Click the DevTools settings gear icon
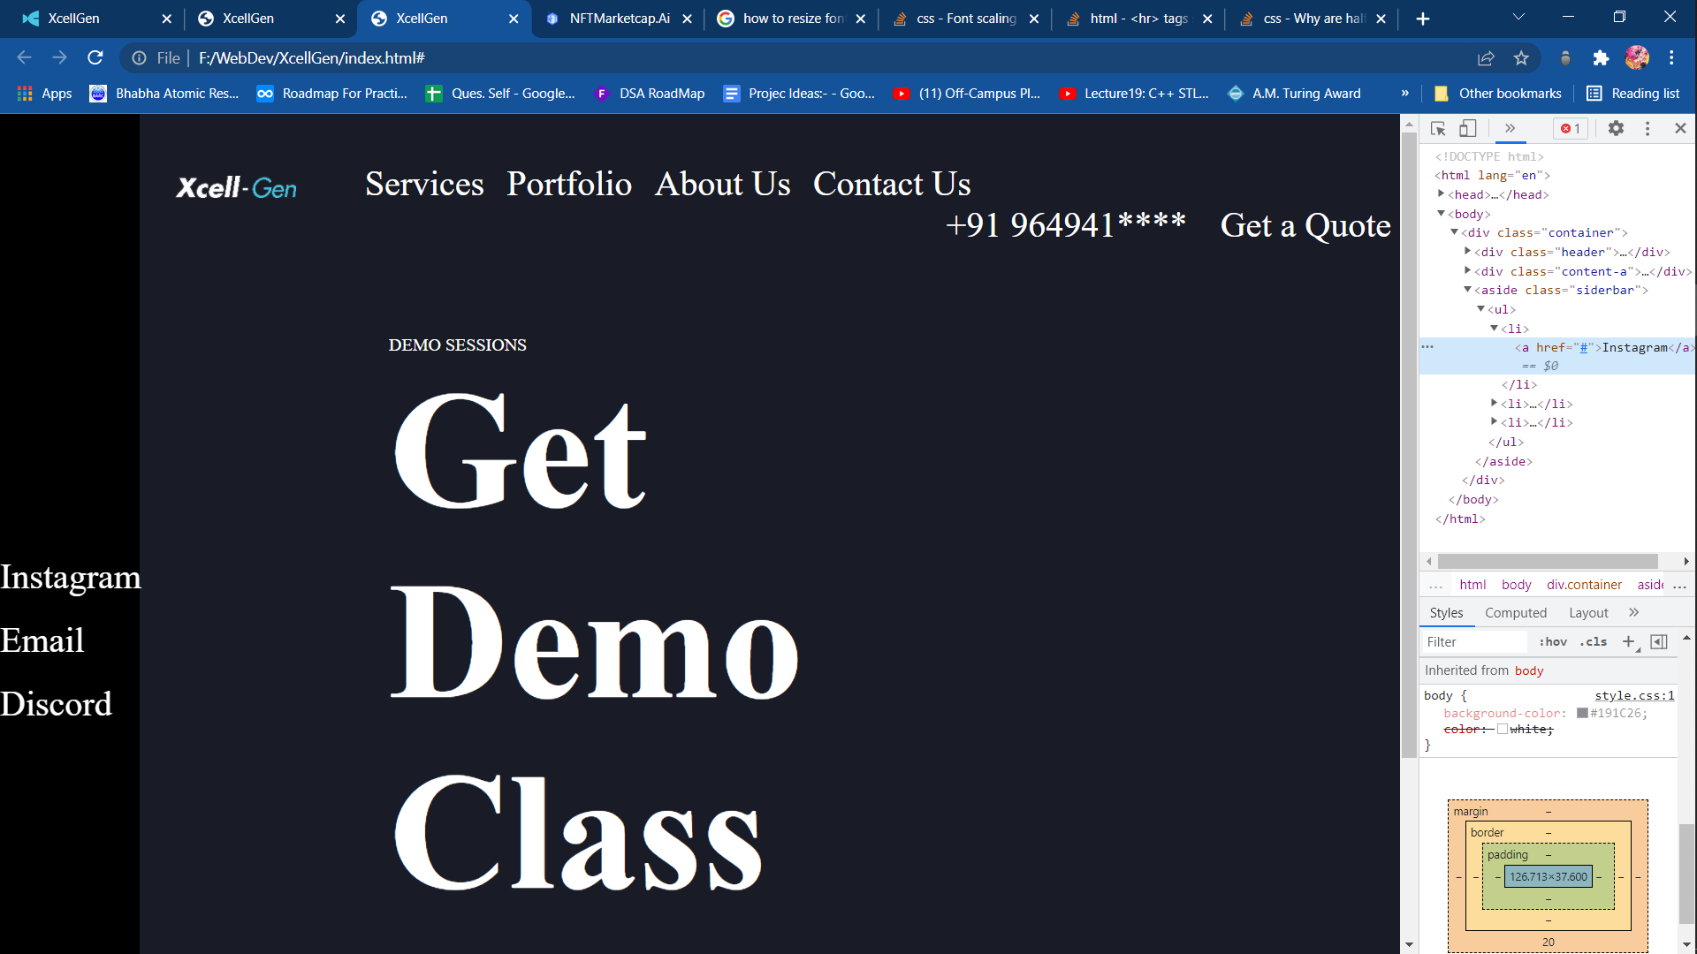The height and width of the screenshot is (954, 1697). click(x=1616, y=128)
